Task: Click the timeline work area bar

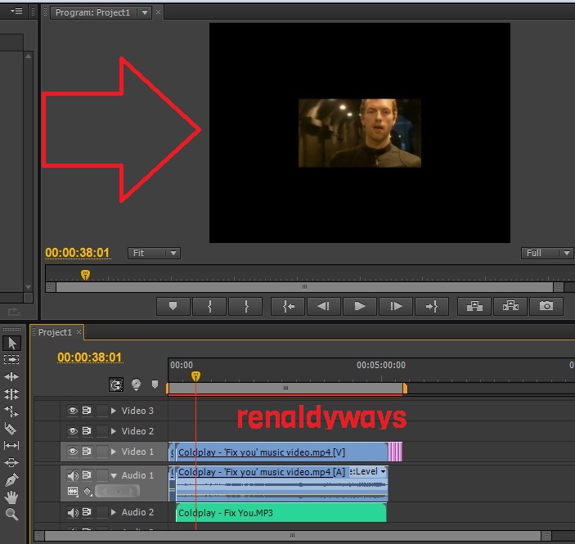Action: pos(286,389)
